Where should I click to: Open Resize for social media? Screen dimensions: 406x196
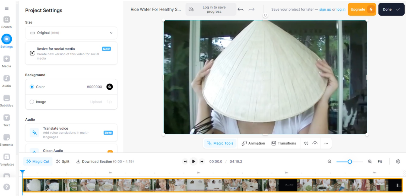[71, 53]
